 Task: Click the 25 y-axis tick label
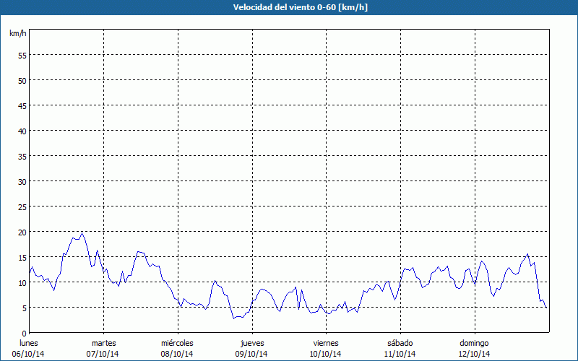point(22,206)
